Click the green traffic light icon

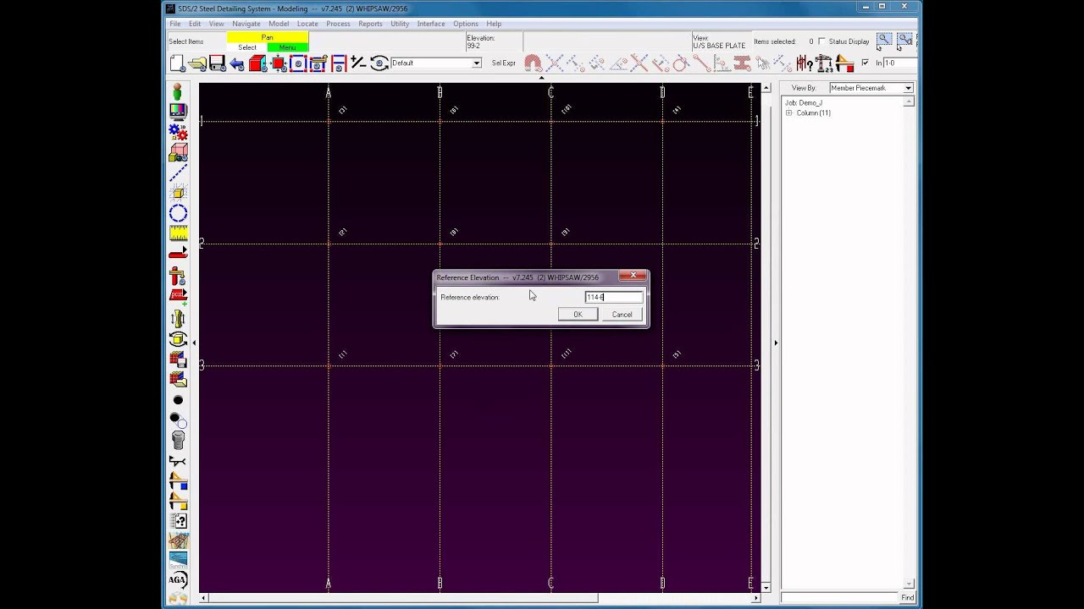(177, 91)
